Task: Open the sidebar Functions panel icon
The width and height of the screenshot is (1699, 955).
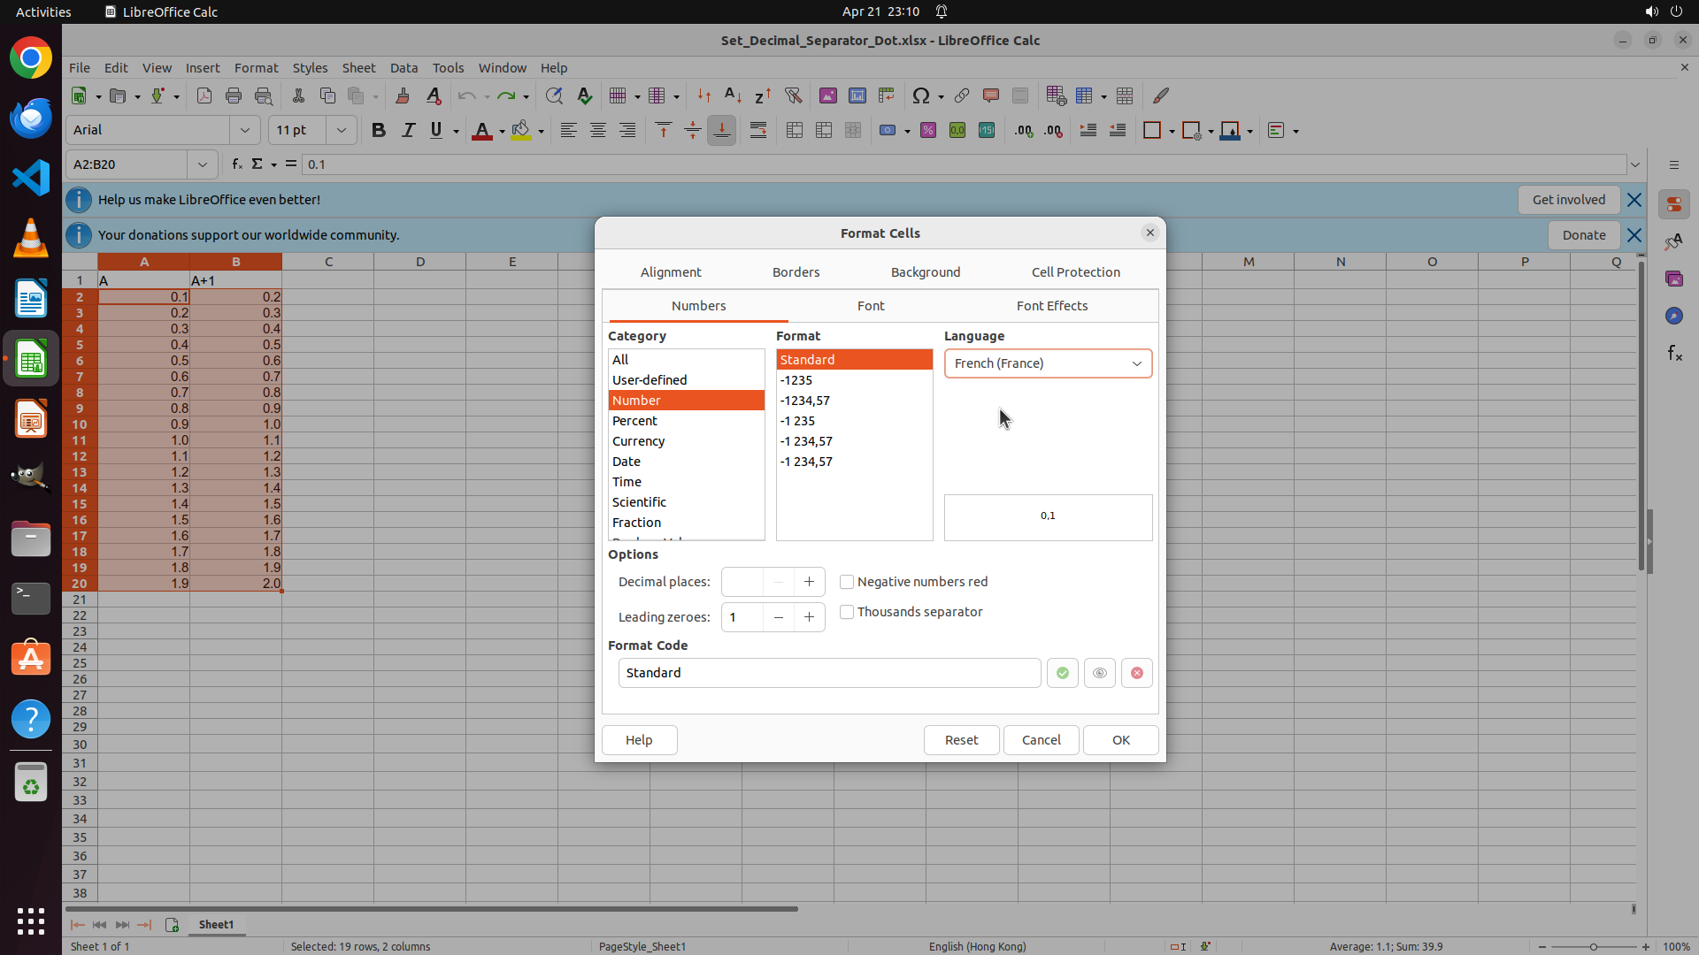Action: pos(1674,354)
